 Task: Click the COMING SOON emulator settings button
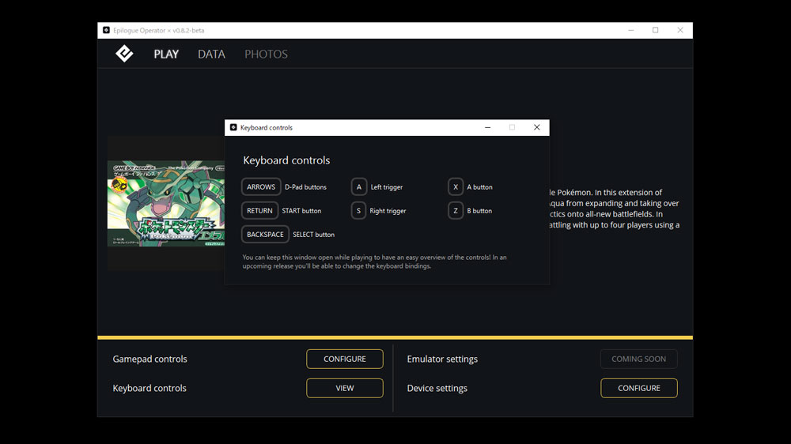638,359
